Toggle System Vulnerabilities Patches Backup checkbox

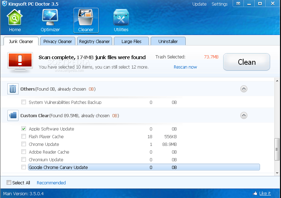coord(23,102)
